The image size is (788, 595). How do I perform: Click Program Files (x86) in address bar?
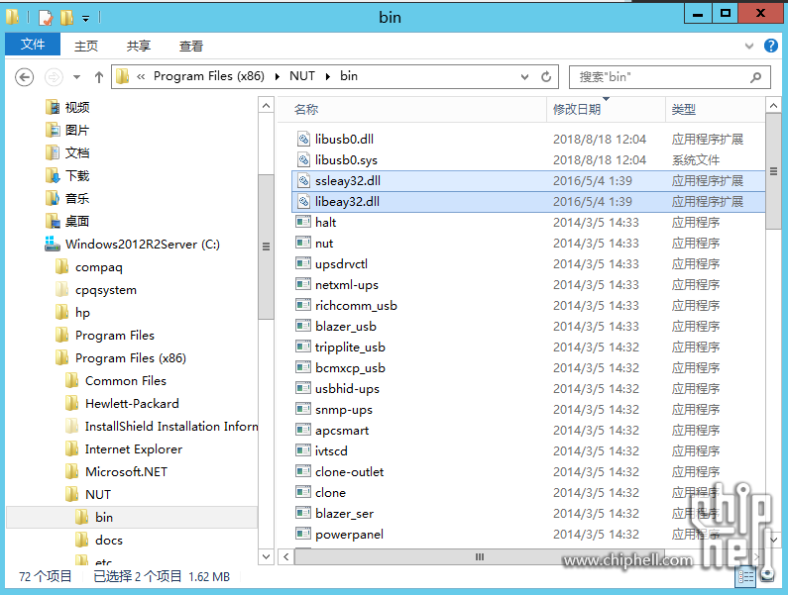tap(208, 76)
